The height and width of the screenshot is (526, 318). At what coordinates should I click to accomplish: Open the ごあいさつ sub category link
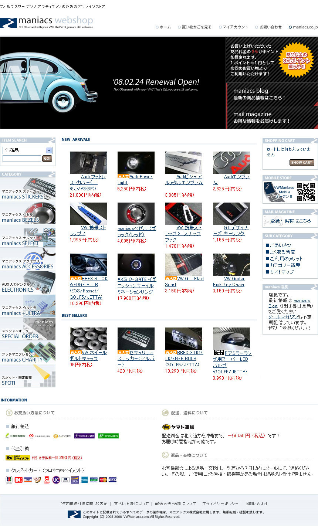click(280, 245)
